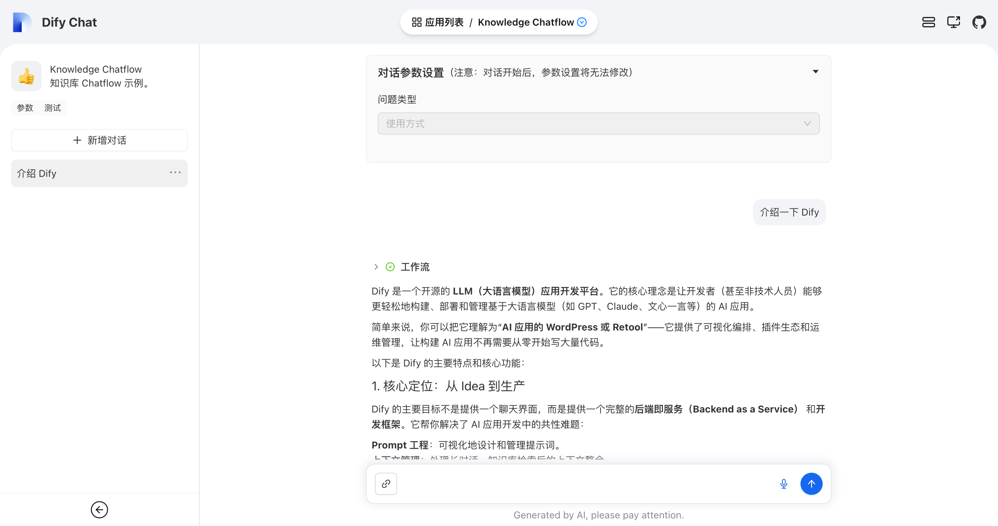Activate the microphone voice input icon
The image size is (998, 526).
click(784, 483)
